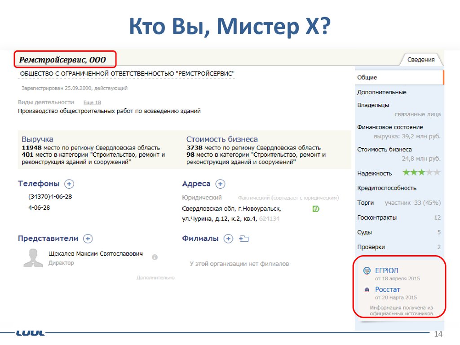Image resolution: width=460 pixels, height=345 pixels.
Task: Open the Дополнительные section in sidebar
Action: 381,92
